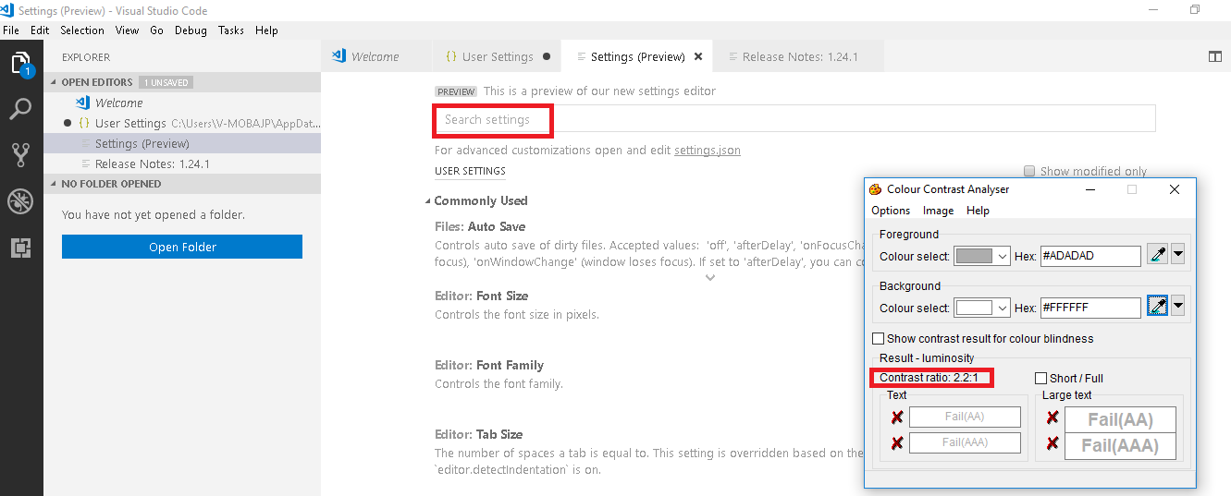Collapse the Open Editors section
1231x496 pixels.
(54, 82)
